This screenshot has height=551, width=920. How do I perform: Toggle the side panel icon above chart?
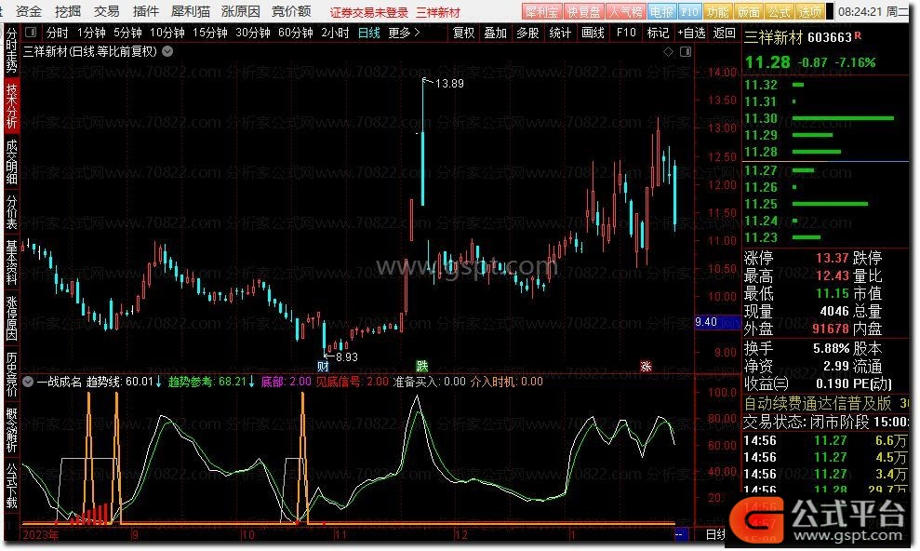686,51
